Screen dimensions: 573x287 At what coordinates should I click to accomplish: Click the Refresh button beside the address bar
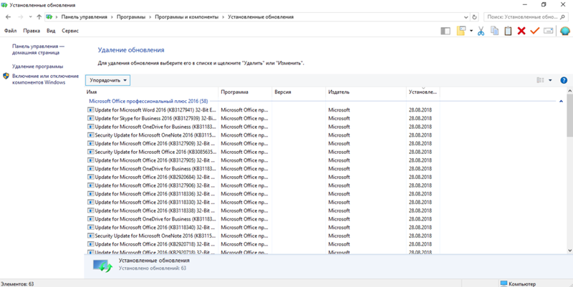tap(475, 17)
